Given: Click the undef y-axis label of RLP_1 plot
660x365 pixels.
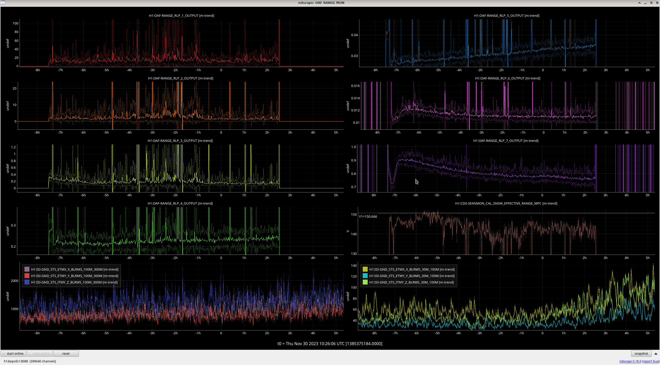Looking at the screenshot, I should (7, 43).
